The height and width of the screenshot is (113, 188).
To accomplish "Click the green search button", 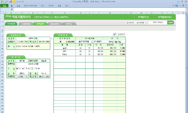I will [170, 23].
